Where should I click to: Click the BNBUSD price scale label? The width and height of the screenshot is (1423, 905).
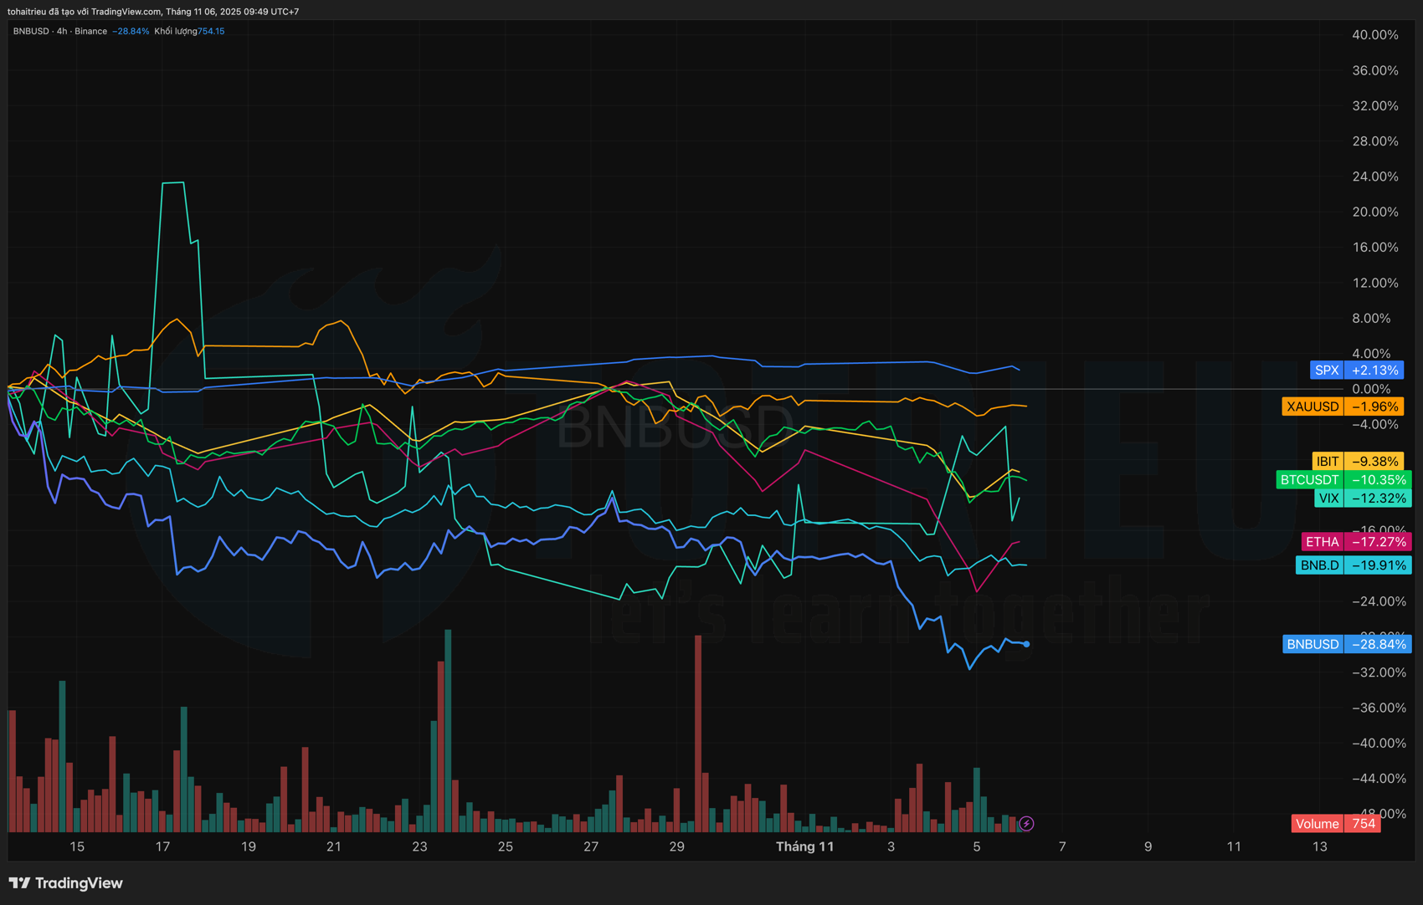tap(1312, 644)
